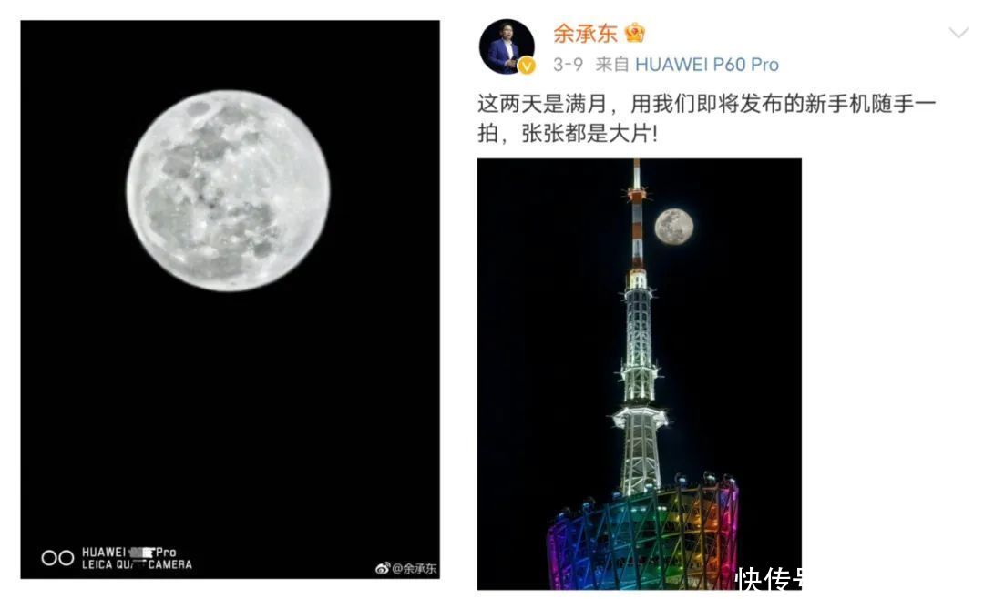Open 余承东's profile avatar
The image size is (984, 599).
click(507, 46)
